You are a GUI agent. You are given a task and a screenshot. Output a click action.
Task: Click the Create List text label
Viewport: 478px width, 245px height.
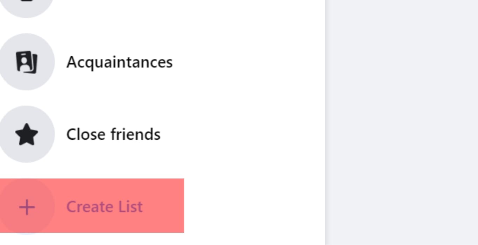[104, 207]
